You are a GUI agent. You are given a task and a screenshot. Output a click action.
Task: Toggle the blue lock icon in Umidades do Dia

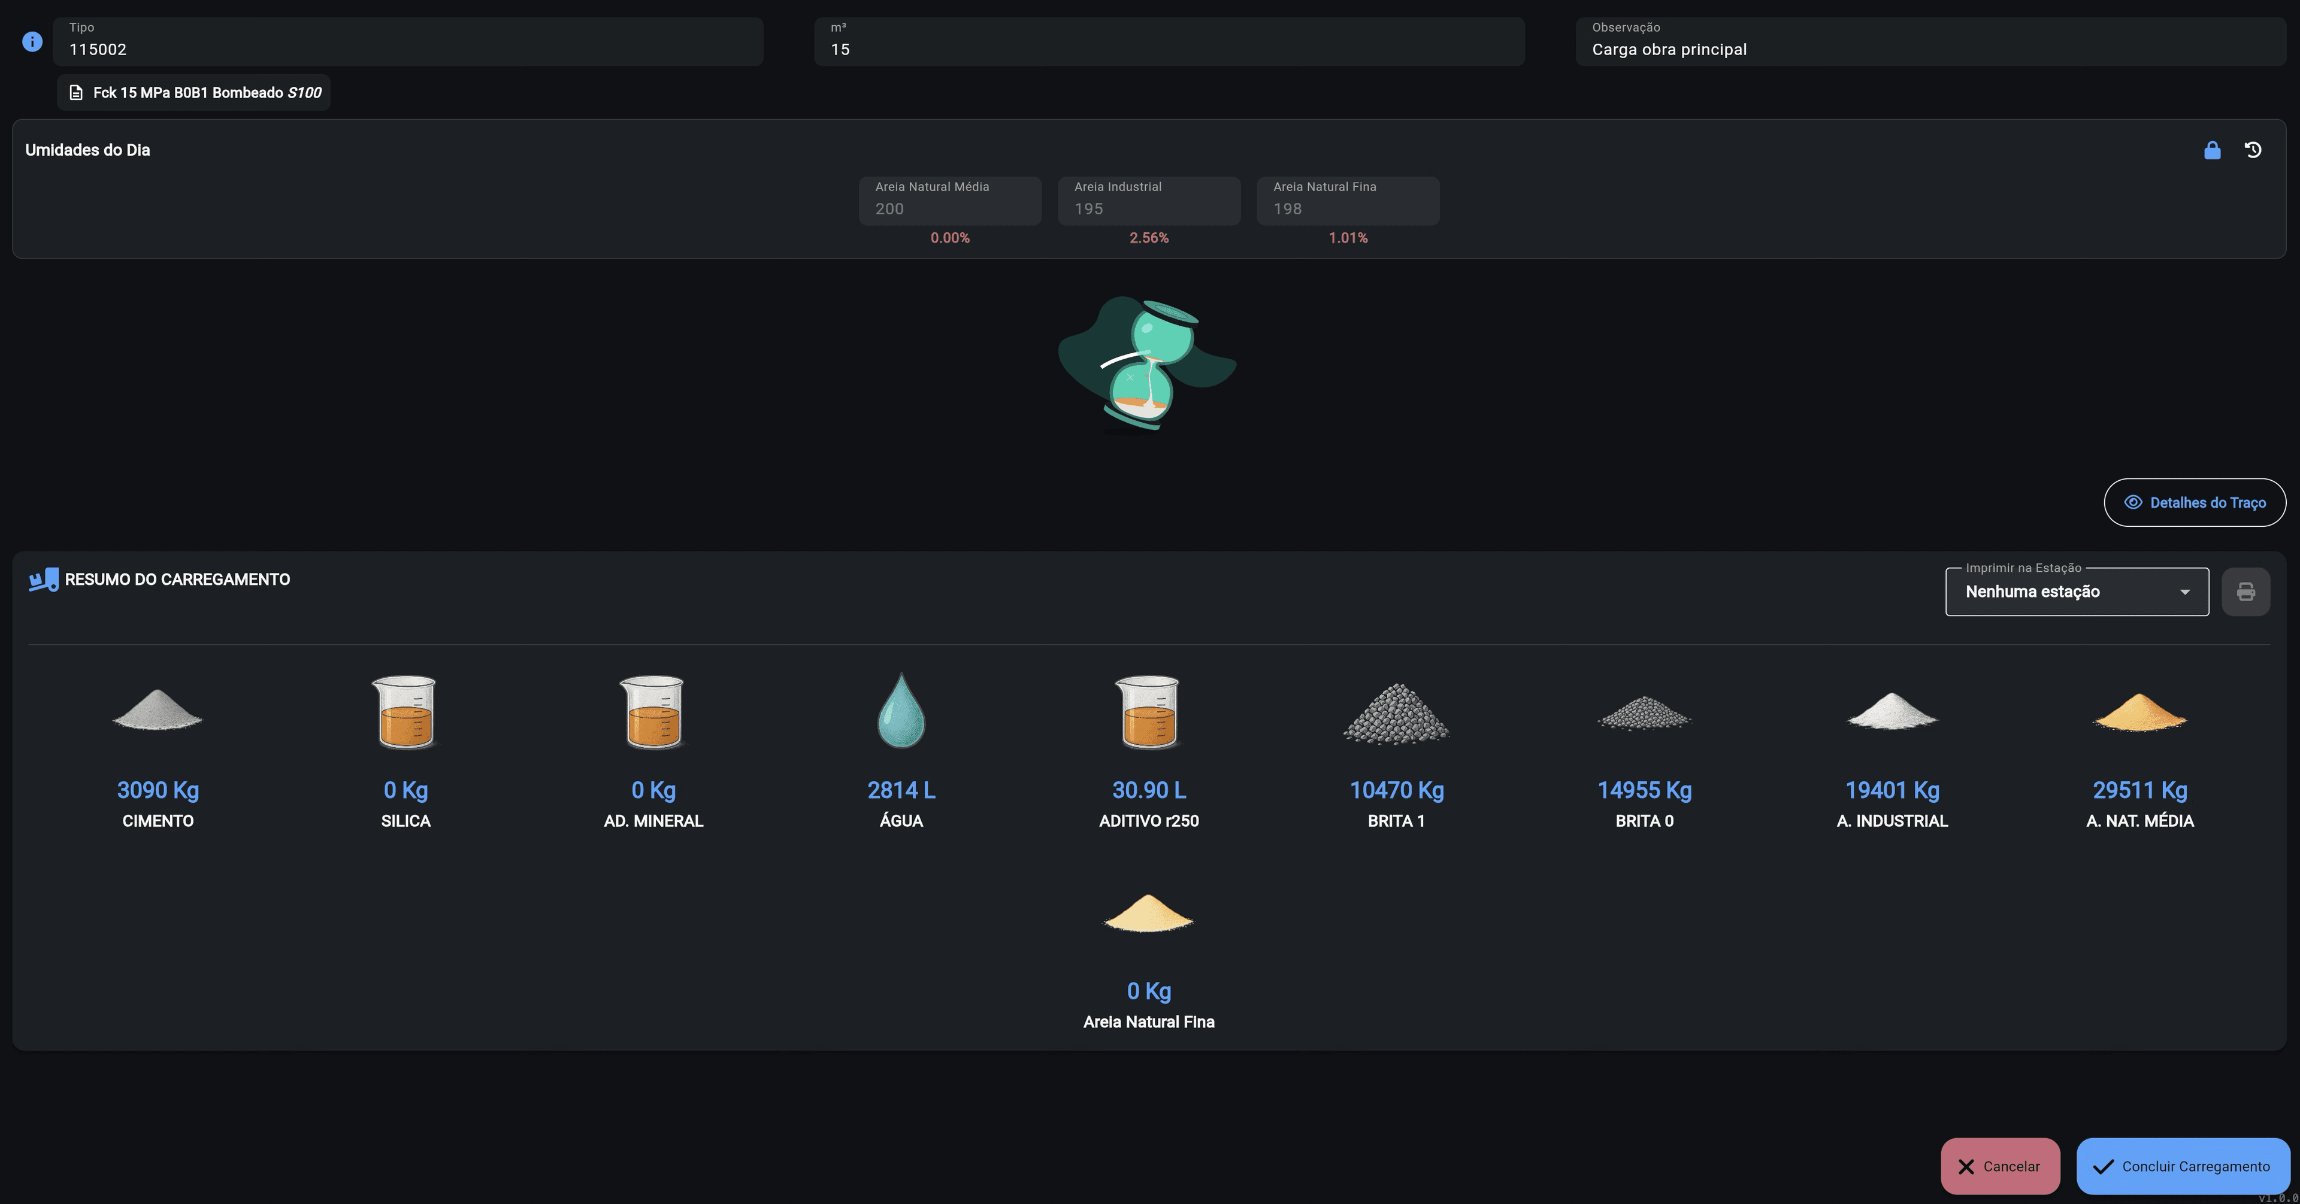coord(2211,150)
